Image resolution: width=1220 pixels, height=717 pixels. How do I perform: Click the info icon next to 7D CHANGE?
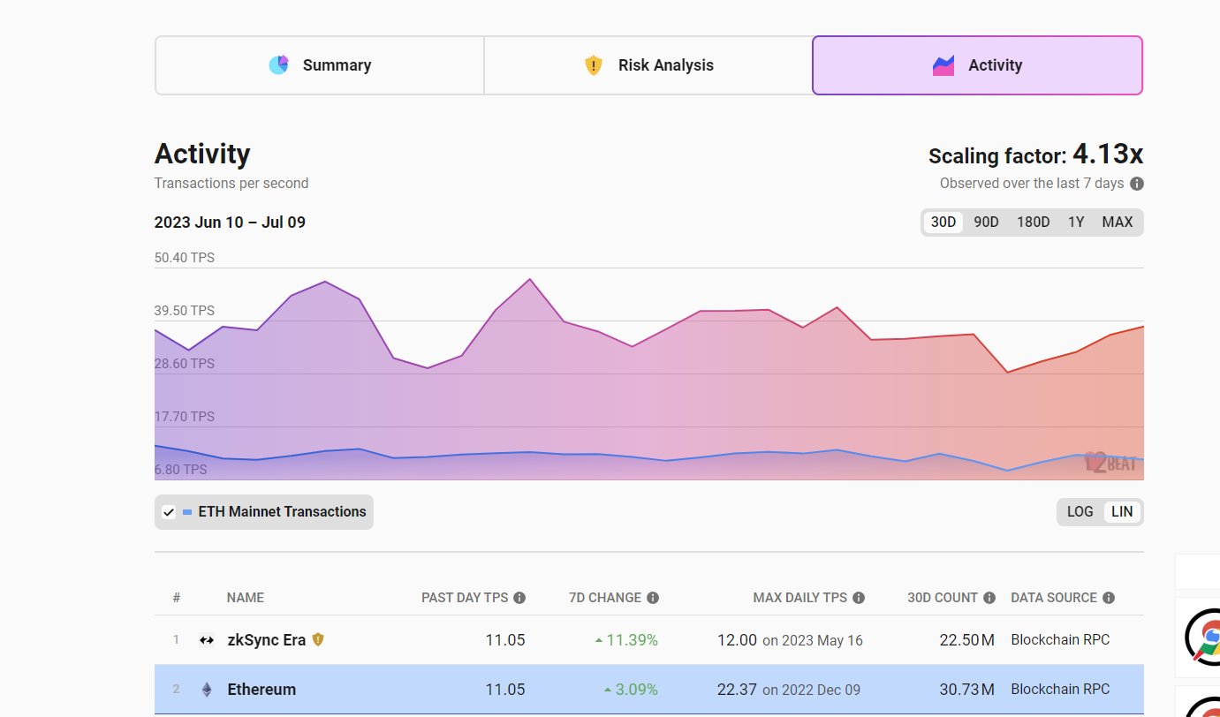[x=652, y=598]
